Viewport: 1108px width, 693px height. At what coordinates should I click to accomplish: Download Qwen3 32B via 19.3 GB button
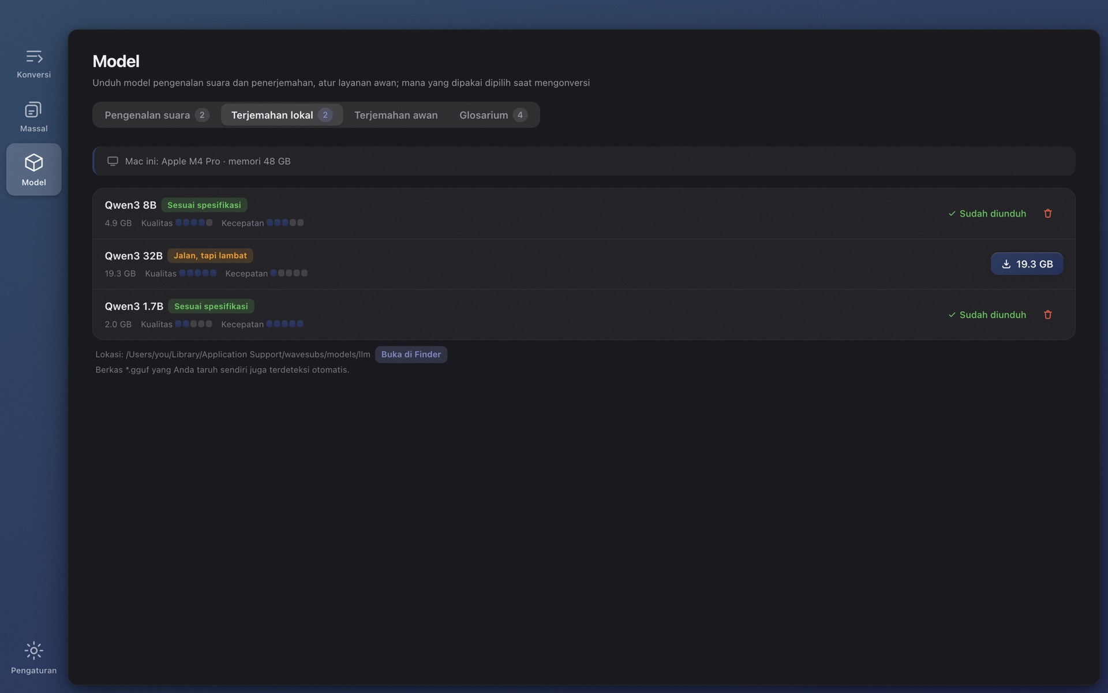pyautogui.click(x=1027, y=264)
